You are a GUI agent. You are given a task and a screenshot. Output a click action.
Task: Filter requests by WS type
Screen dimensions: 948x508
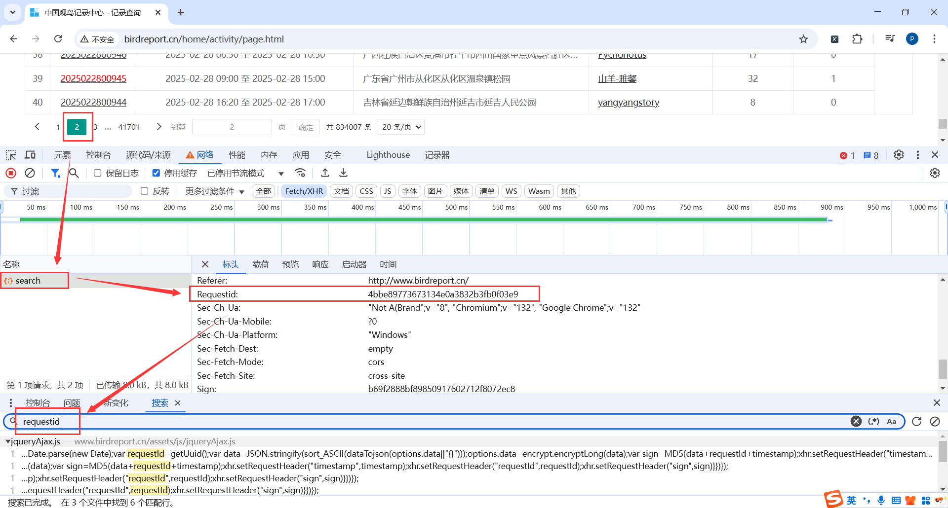tap(512, 191)
